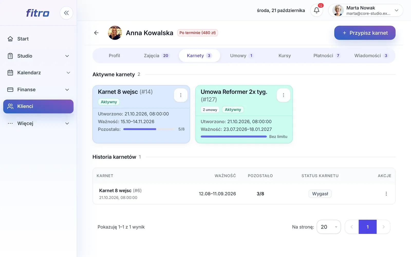The height and width of the screenshot is (257, 411).
Task: Click the Start sidebar item
Action: (38, 39)
